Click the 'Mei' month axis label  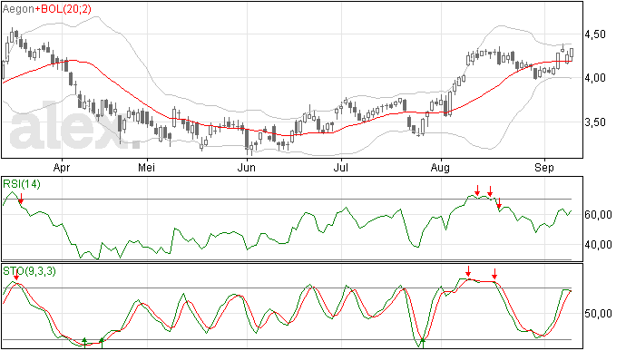click(x=146, y=168)
